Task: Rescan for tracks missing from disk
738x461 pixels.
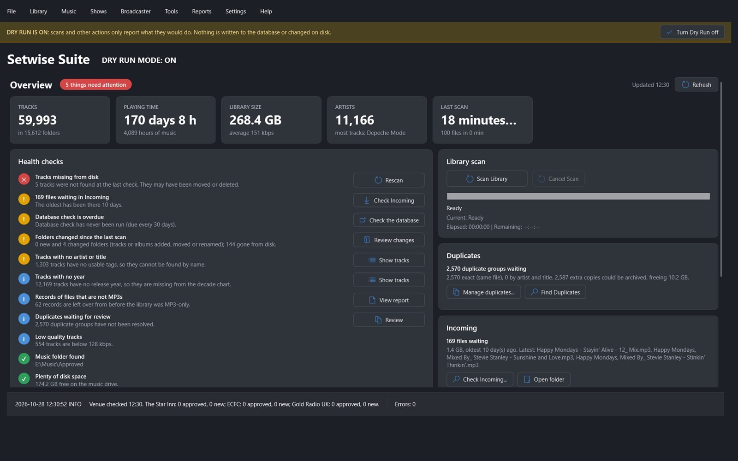Action: (389, 180)
